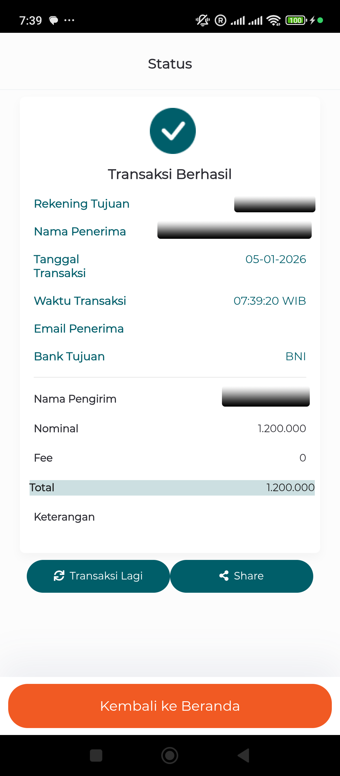Viewport: 340px width, 776px height.
Task: Tap the Share button text
Action: (249, 576)
